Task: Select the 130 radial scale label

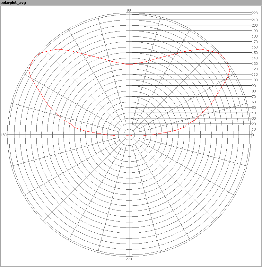Action: pos(255,64)
